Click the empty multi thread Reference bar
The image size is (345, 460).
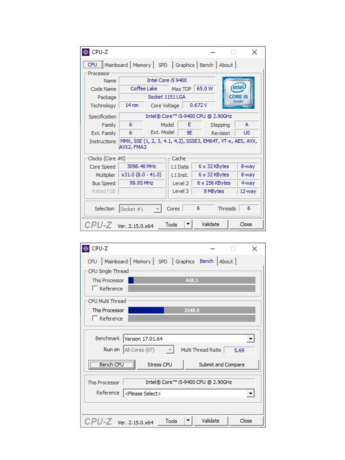(x=192, y=318)
